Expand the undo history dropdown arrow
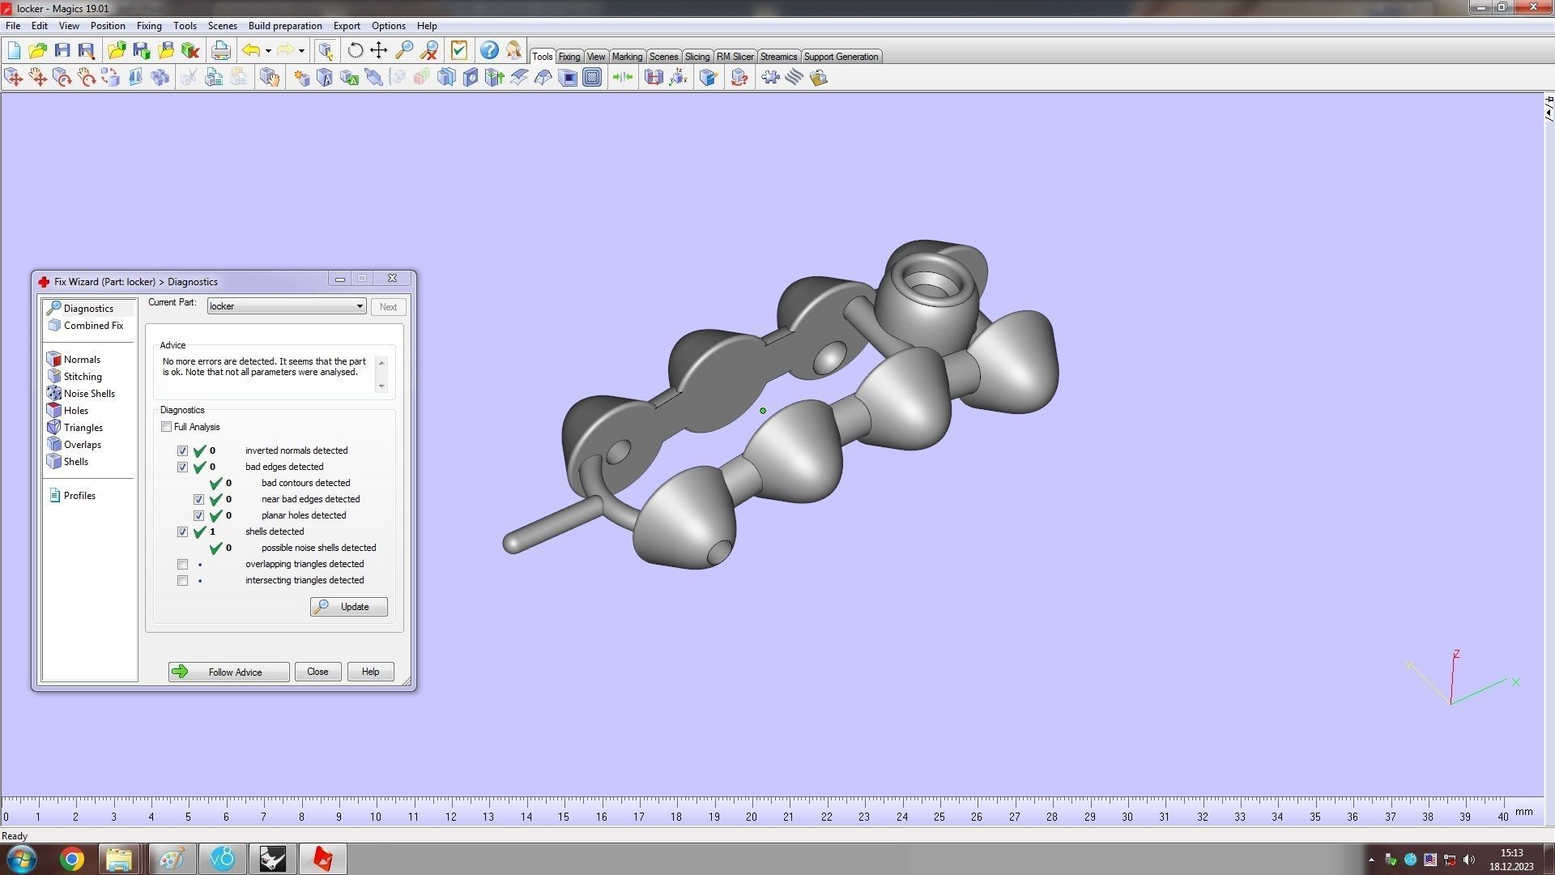The width and height of the screenshot is (1555, 875). (268, 51)
